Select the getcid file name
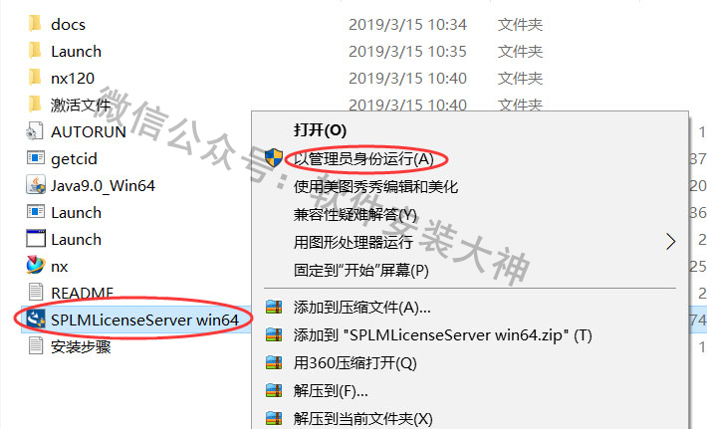This screenshot has width=707, height=429. click(x=74, y=159)
